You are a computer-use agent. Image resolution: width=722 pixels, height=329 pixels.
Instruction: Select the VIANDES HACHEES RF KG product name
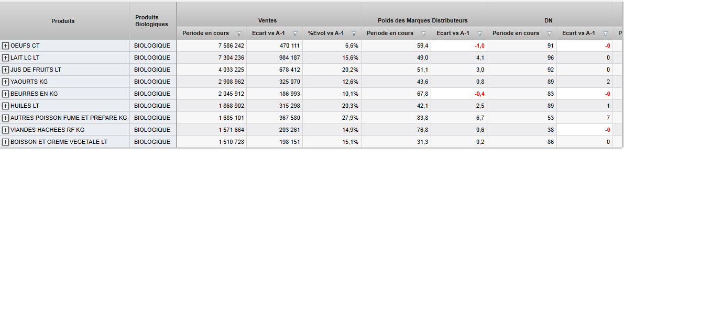[x=47, y=130]
